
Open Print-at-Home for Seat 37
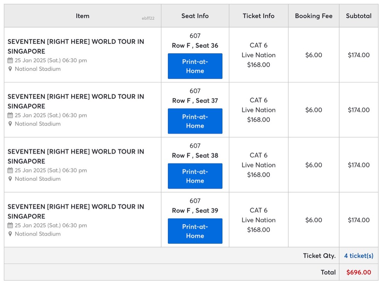pos(195,121)
